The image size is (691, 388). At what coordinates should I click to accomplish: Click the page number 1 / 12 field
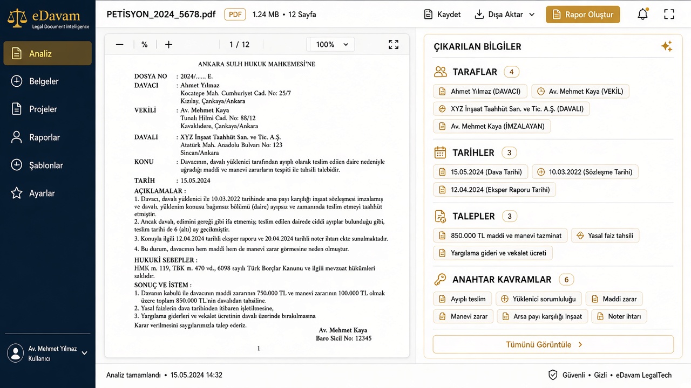239,45
